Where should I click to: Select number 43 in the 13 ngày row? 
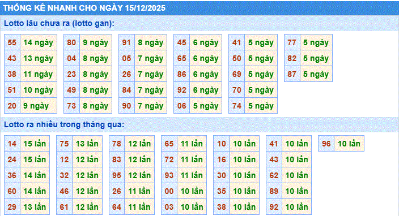pos(12,58)
